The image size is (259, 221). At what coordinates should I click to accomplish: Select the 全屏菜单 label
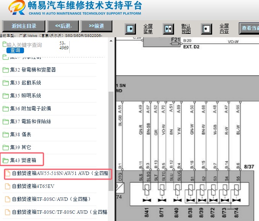(x=148, y=29)
